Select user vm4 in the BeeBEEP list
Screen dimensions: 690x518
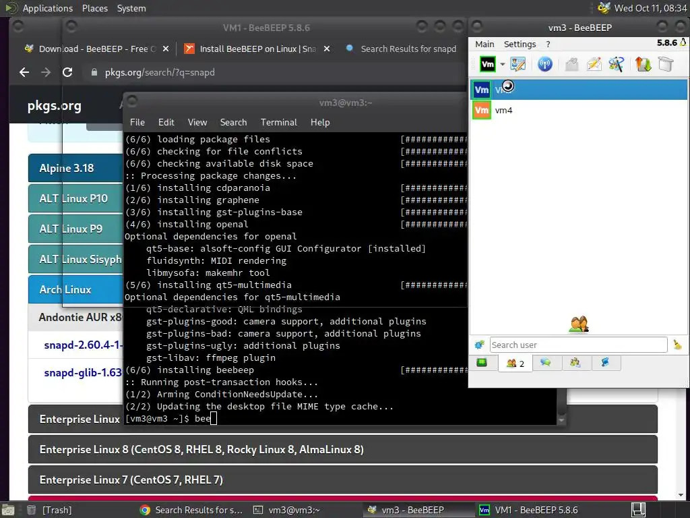(x=579, y=110)
